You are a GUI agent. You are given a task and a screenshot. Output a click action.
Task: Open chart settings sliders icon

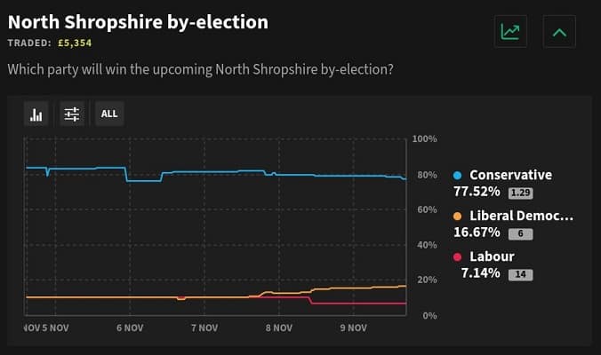point(72,114)
